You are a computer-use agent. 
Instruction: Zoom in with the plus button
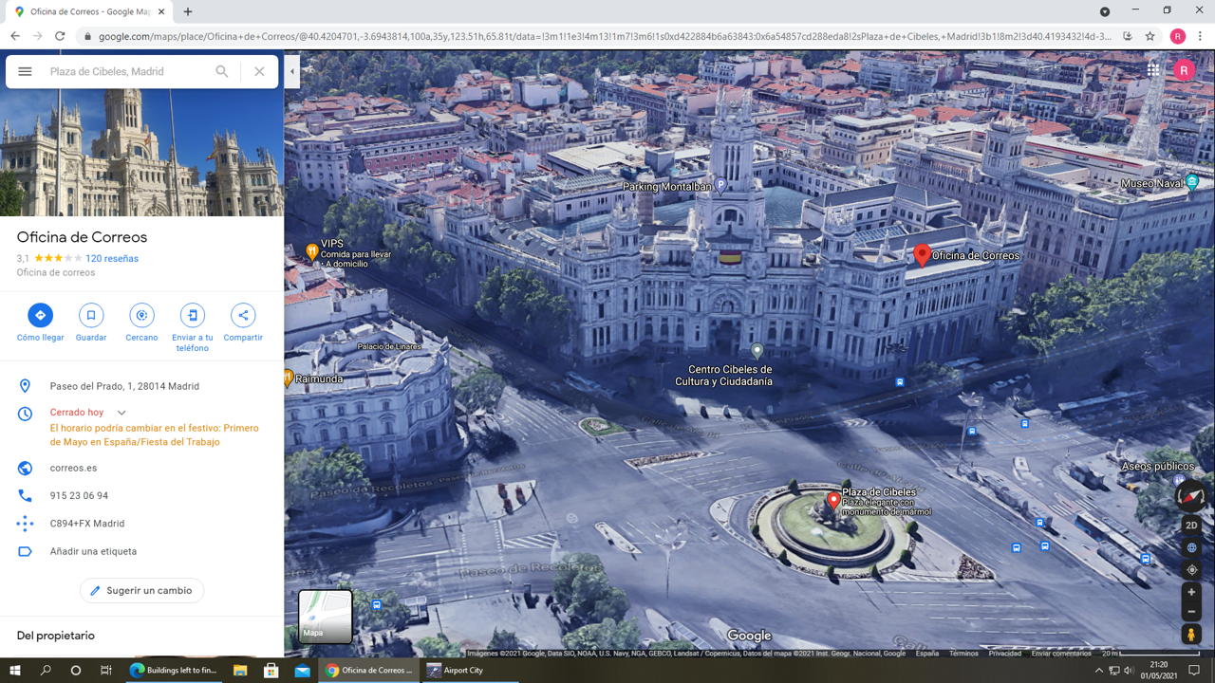pos(1191,592)
